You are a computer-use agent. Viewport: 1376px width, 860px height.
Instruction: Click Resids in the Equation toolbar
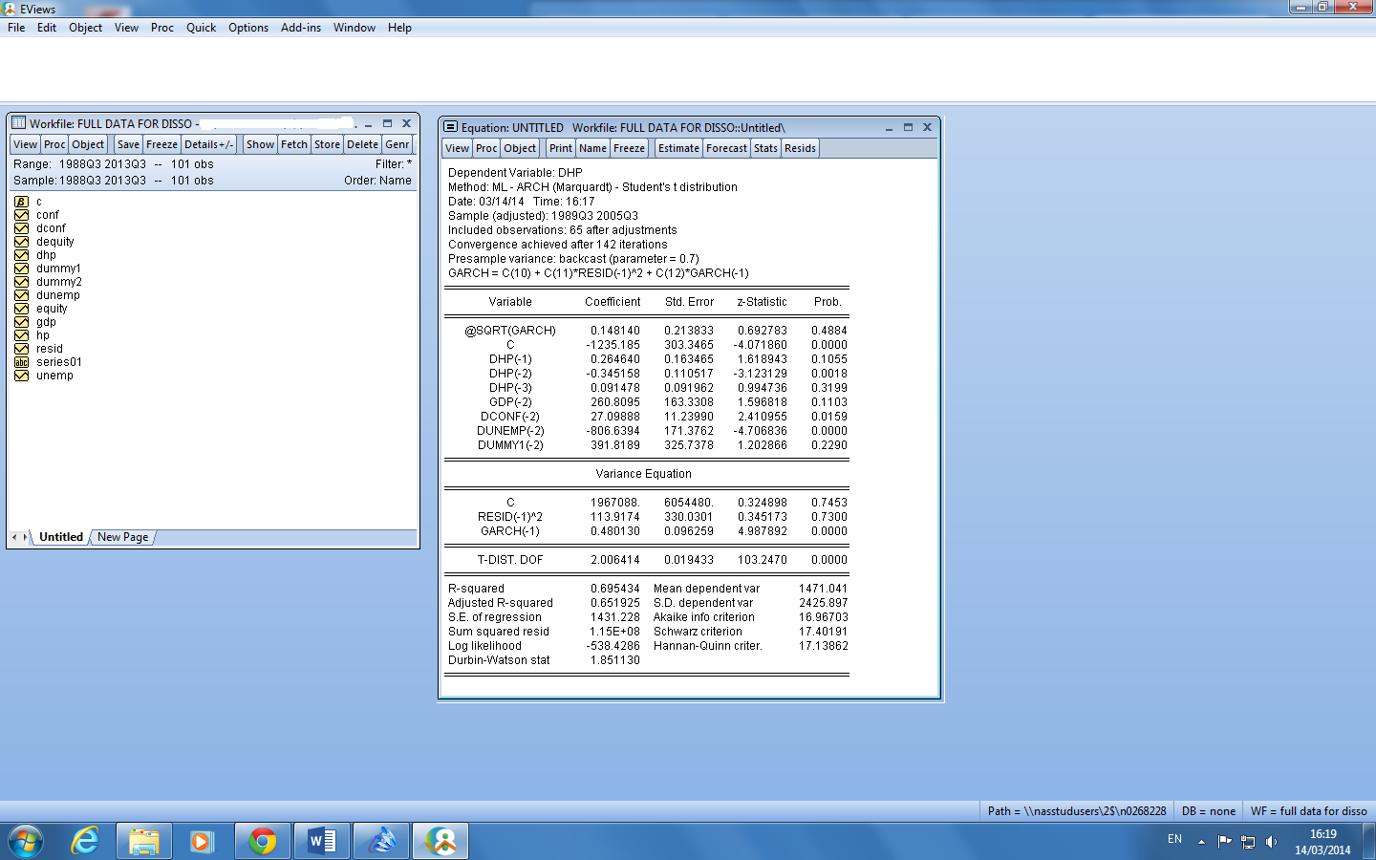tap(800, 148)
